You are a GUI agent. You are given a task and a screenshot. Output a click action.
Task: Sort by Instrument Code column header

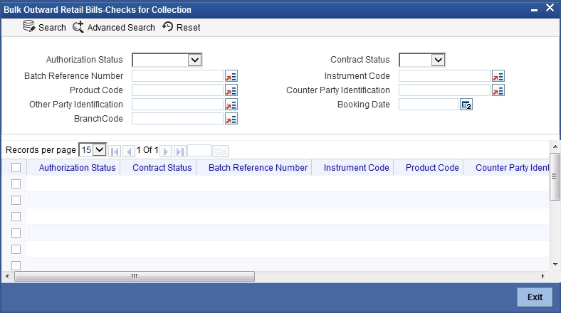[357, 168]
